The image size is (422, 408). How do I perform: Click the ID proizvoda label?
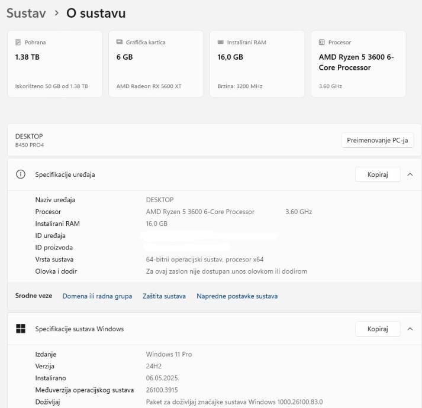tap(54, 247)
